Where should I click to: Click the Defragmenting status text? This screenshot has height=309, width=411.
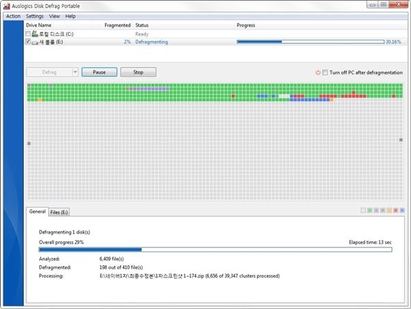click(x=151, y=42)
